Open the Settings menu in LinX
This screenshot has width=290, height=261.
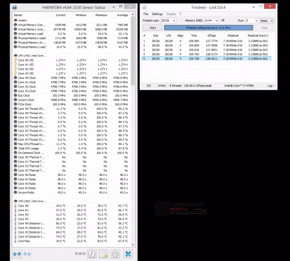tap(157, 14)
